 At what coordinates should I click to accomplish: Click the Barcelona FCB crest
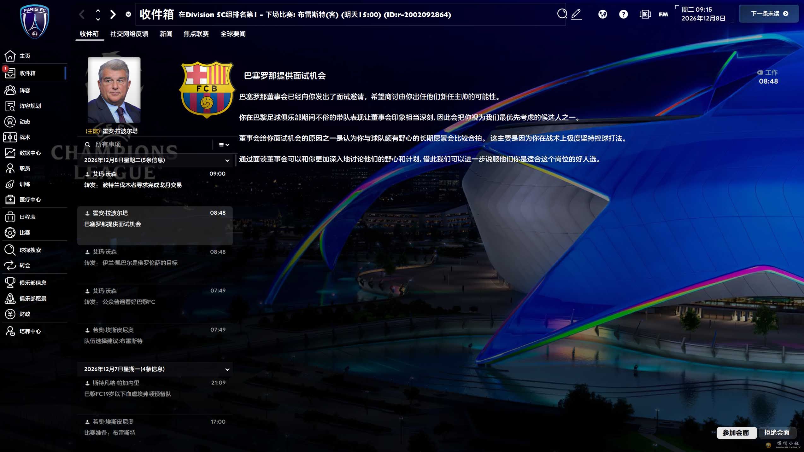[207, 90]
